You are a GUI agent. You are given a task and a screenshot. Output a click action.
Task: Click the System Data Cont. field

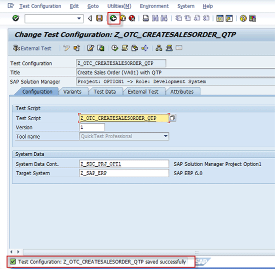coord(124,164)
